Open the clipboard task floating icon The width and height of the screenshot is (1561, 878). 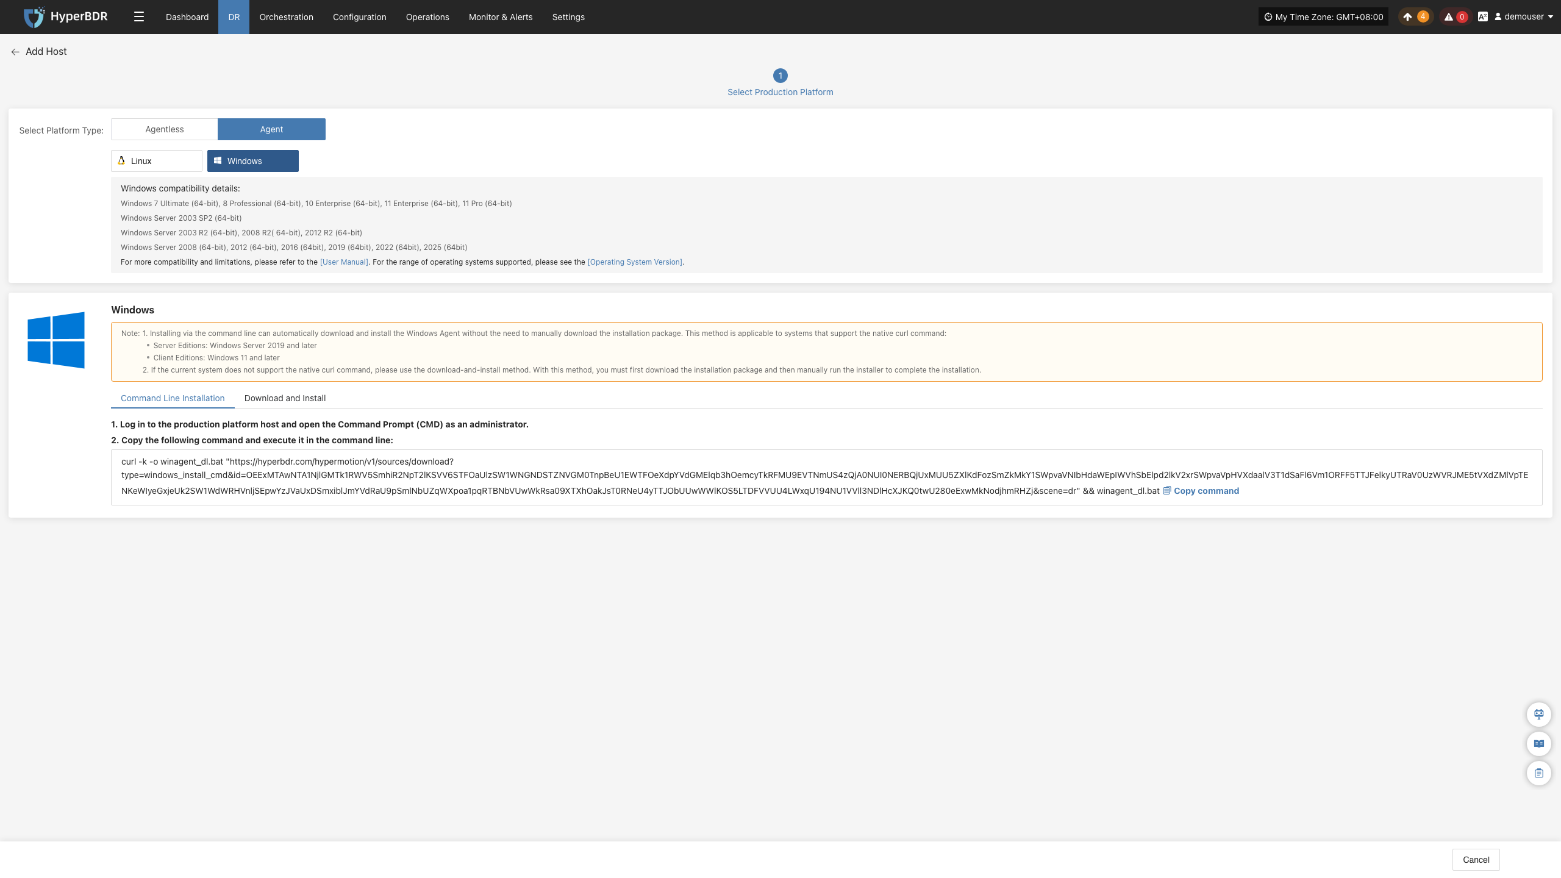pyautogui.click(x=1539, y=773)
